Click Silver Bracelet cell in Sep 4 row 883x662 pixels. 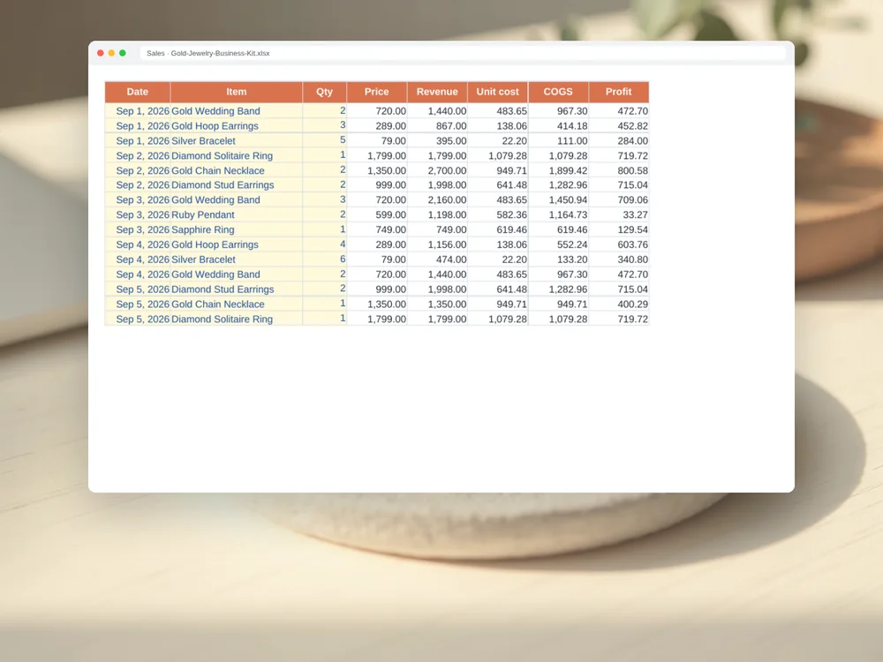(x=237, y=260)
